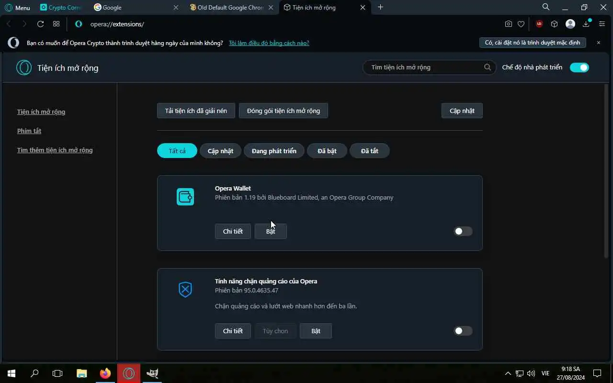Image resolution: width=613 pixels, height=383 pixels.
Task: Dismiss the default browser notification bar
Action: 599,43
